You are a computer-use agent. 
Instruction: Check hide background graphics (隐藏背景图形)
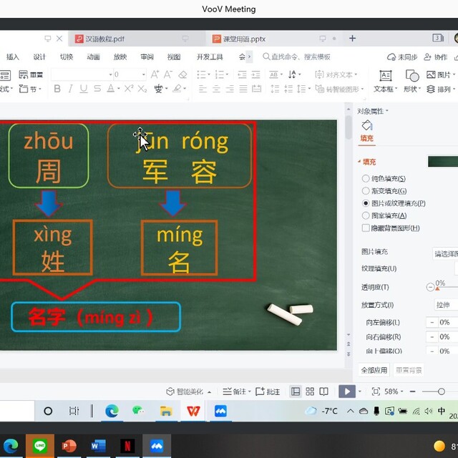click(366, 228)
